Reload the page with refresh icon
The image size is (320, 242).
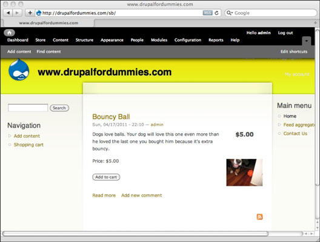point(216,13)
